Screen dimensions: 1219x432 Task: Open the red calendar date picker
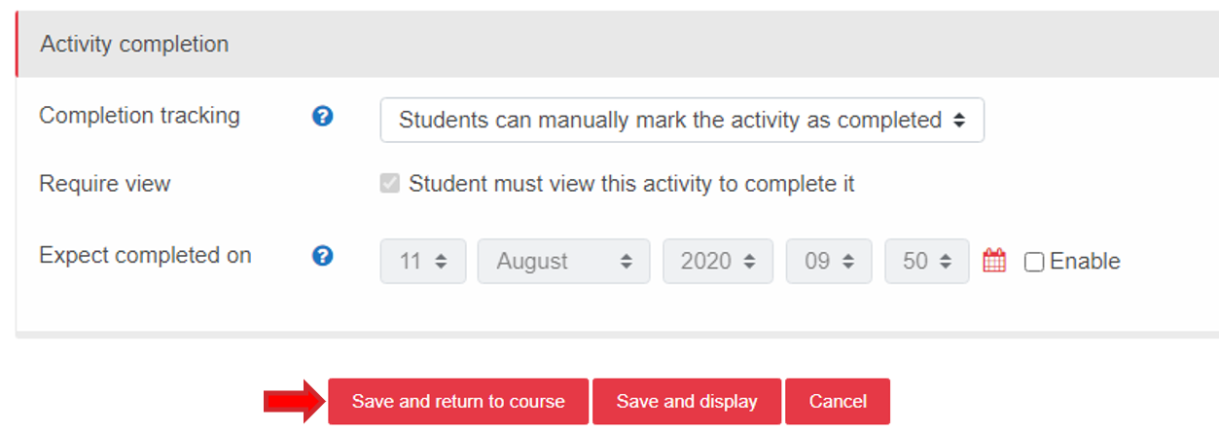[x=993, y=261]
